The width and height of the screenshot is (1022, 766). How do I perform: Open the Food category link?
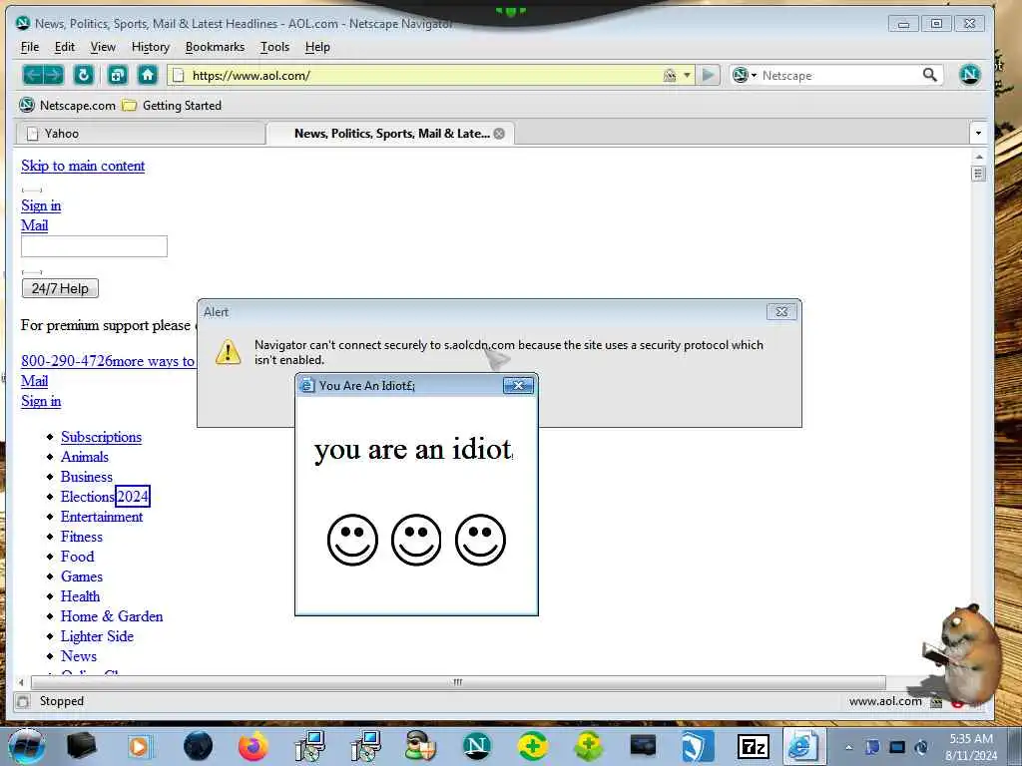[x=78, y=557]
